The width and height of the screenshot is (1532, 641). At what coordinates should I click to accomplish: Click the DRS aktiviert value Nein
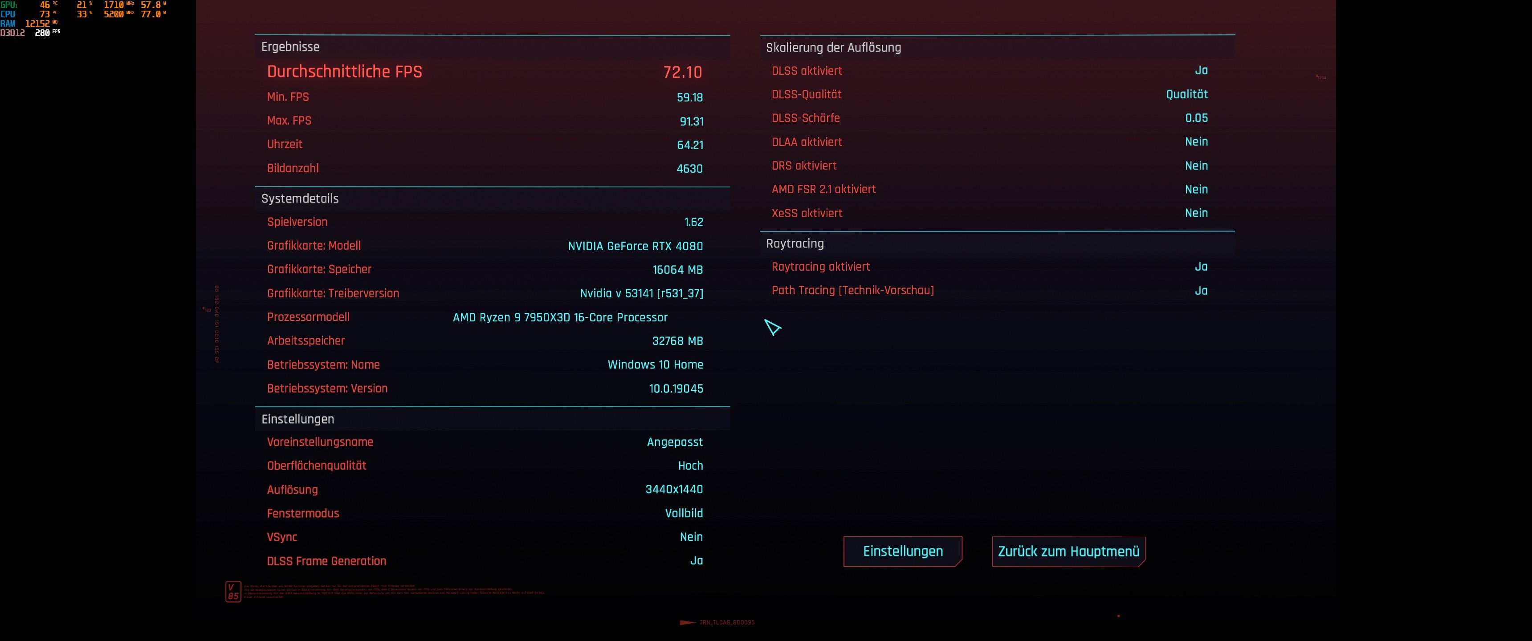(x=1196, y=166)
